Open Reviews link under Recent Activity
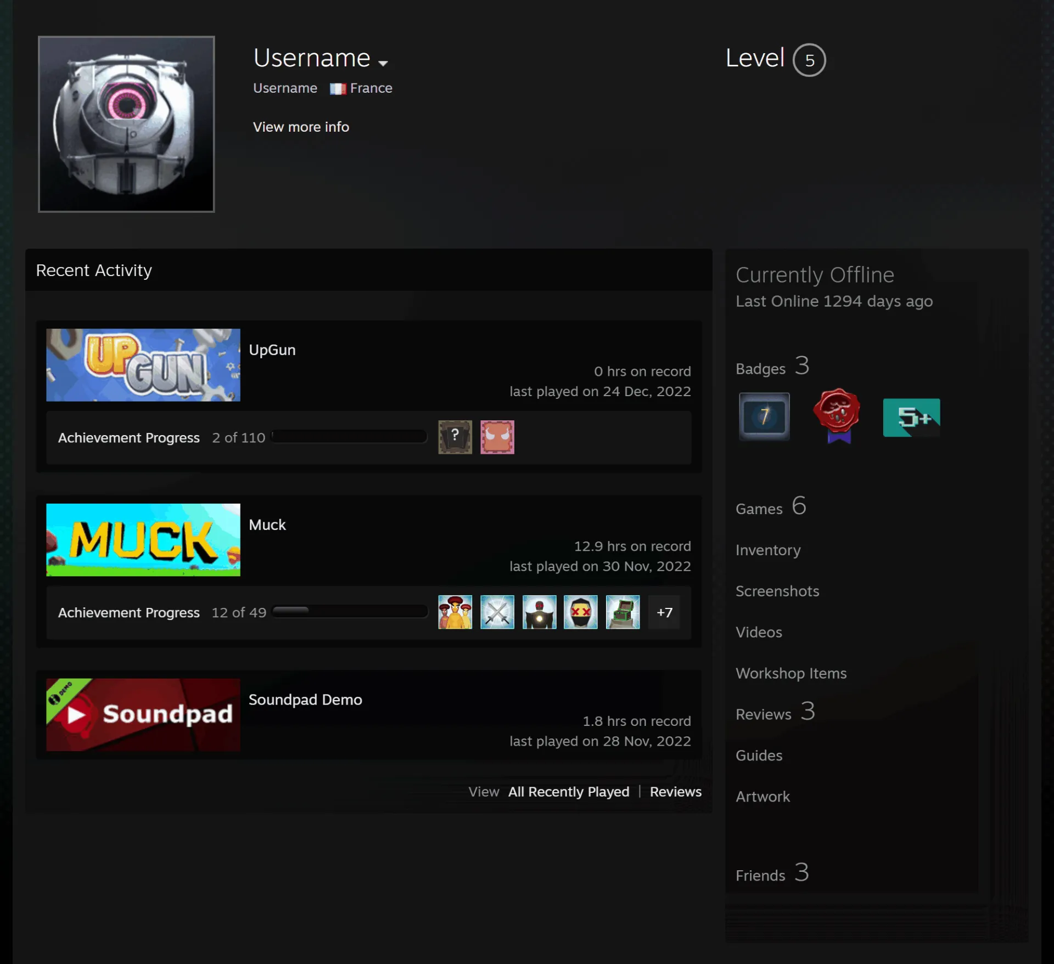The width and height of the screenshot is (1054, 964). pyautogui.click(x=675, y=792)
